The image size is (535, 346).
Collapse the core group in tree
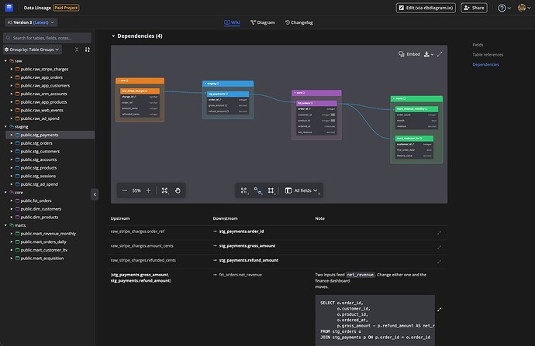(5, 193)
